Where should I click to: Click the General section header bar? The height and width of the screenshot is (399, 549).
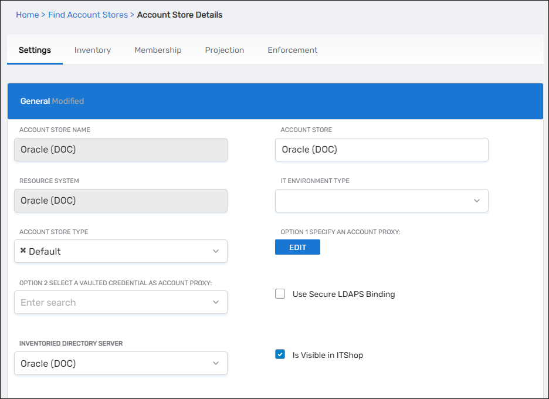[x=275, y=101]
